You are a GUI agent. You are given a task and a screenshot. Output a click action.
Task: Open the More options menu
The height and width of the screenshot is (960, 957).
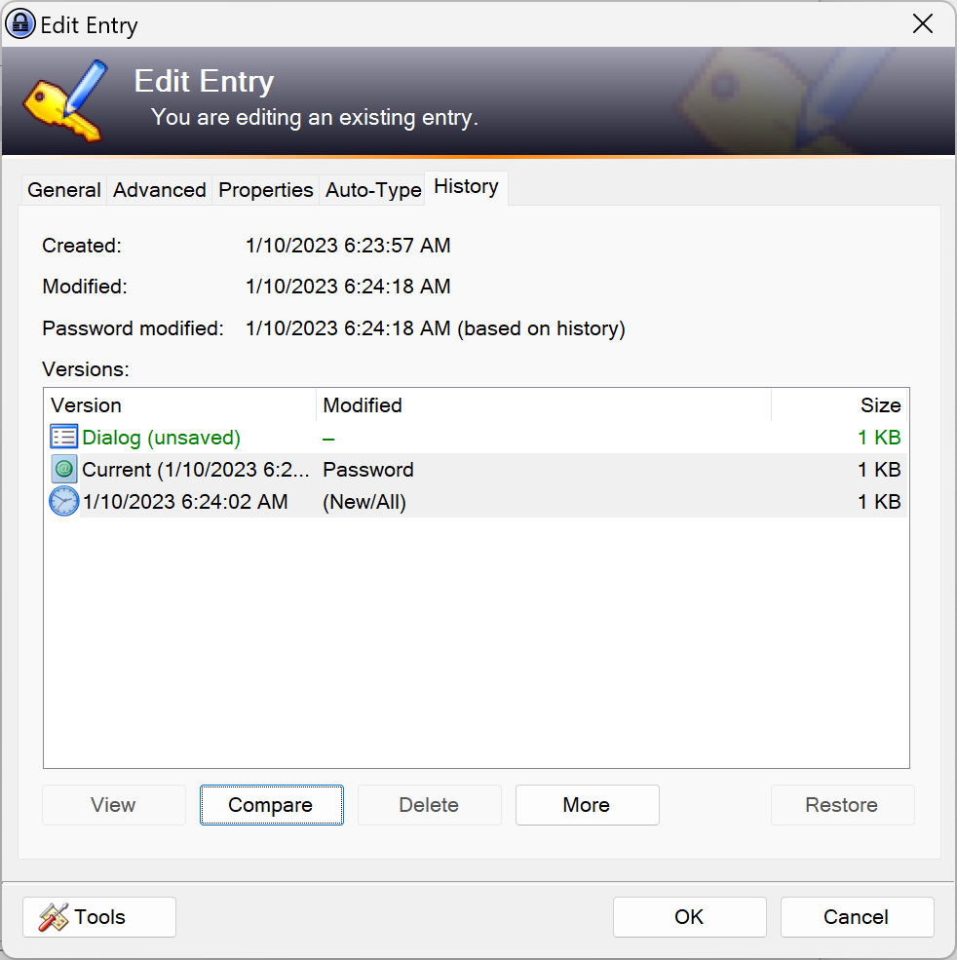587,805
